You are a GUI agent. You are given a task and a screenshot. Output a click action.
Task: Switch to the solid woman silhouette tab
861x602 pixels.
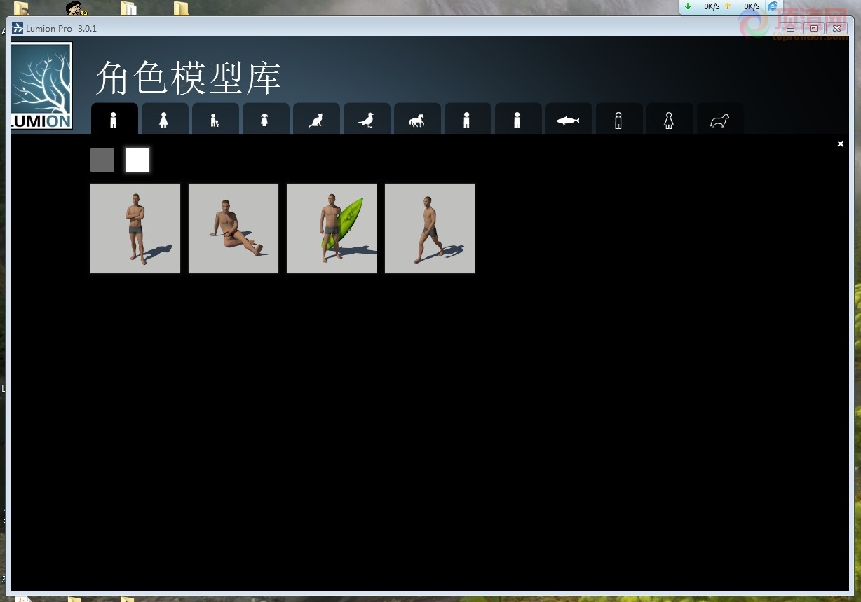pos(164,119)
